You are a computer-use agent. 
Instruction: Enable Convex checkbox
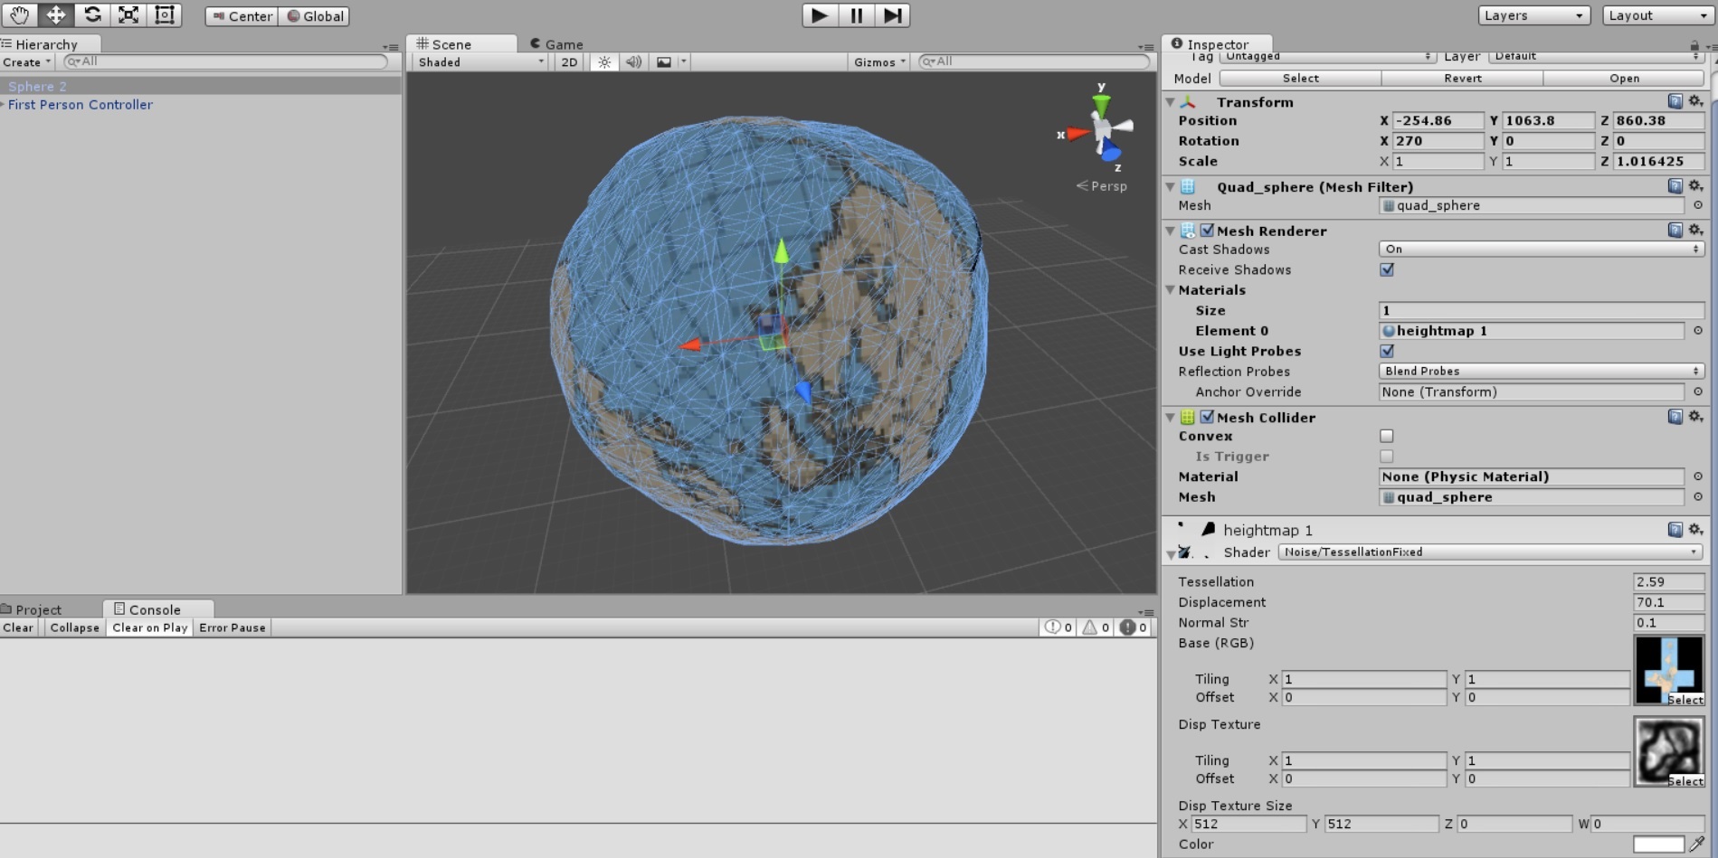tap(1387, 436)
